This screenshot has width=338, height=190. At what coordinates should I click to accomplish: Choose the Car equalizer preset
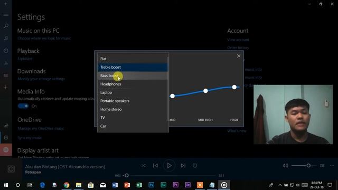[133, 126]
